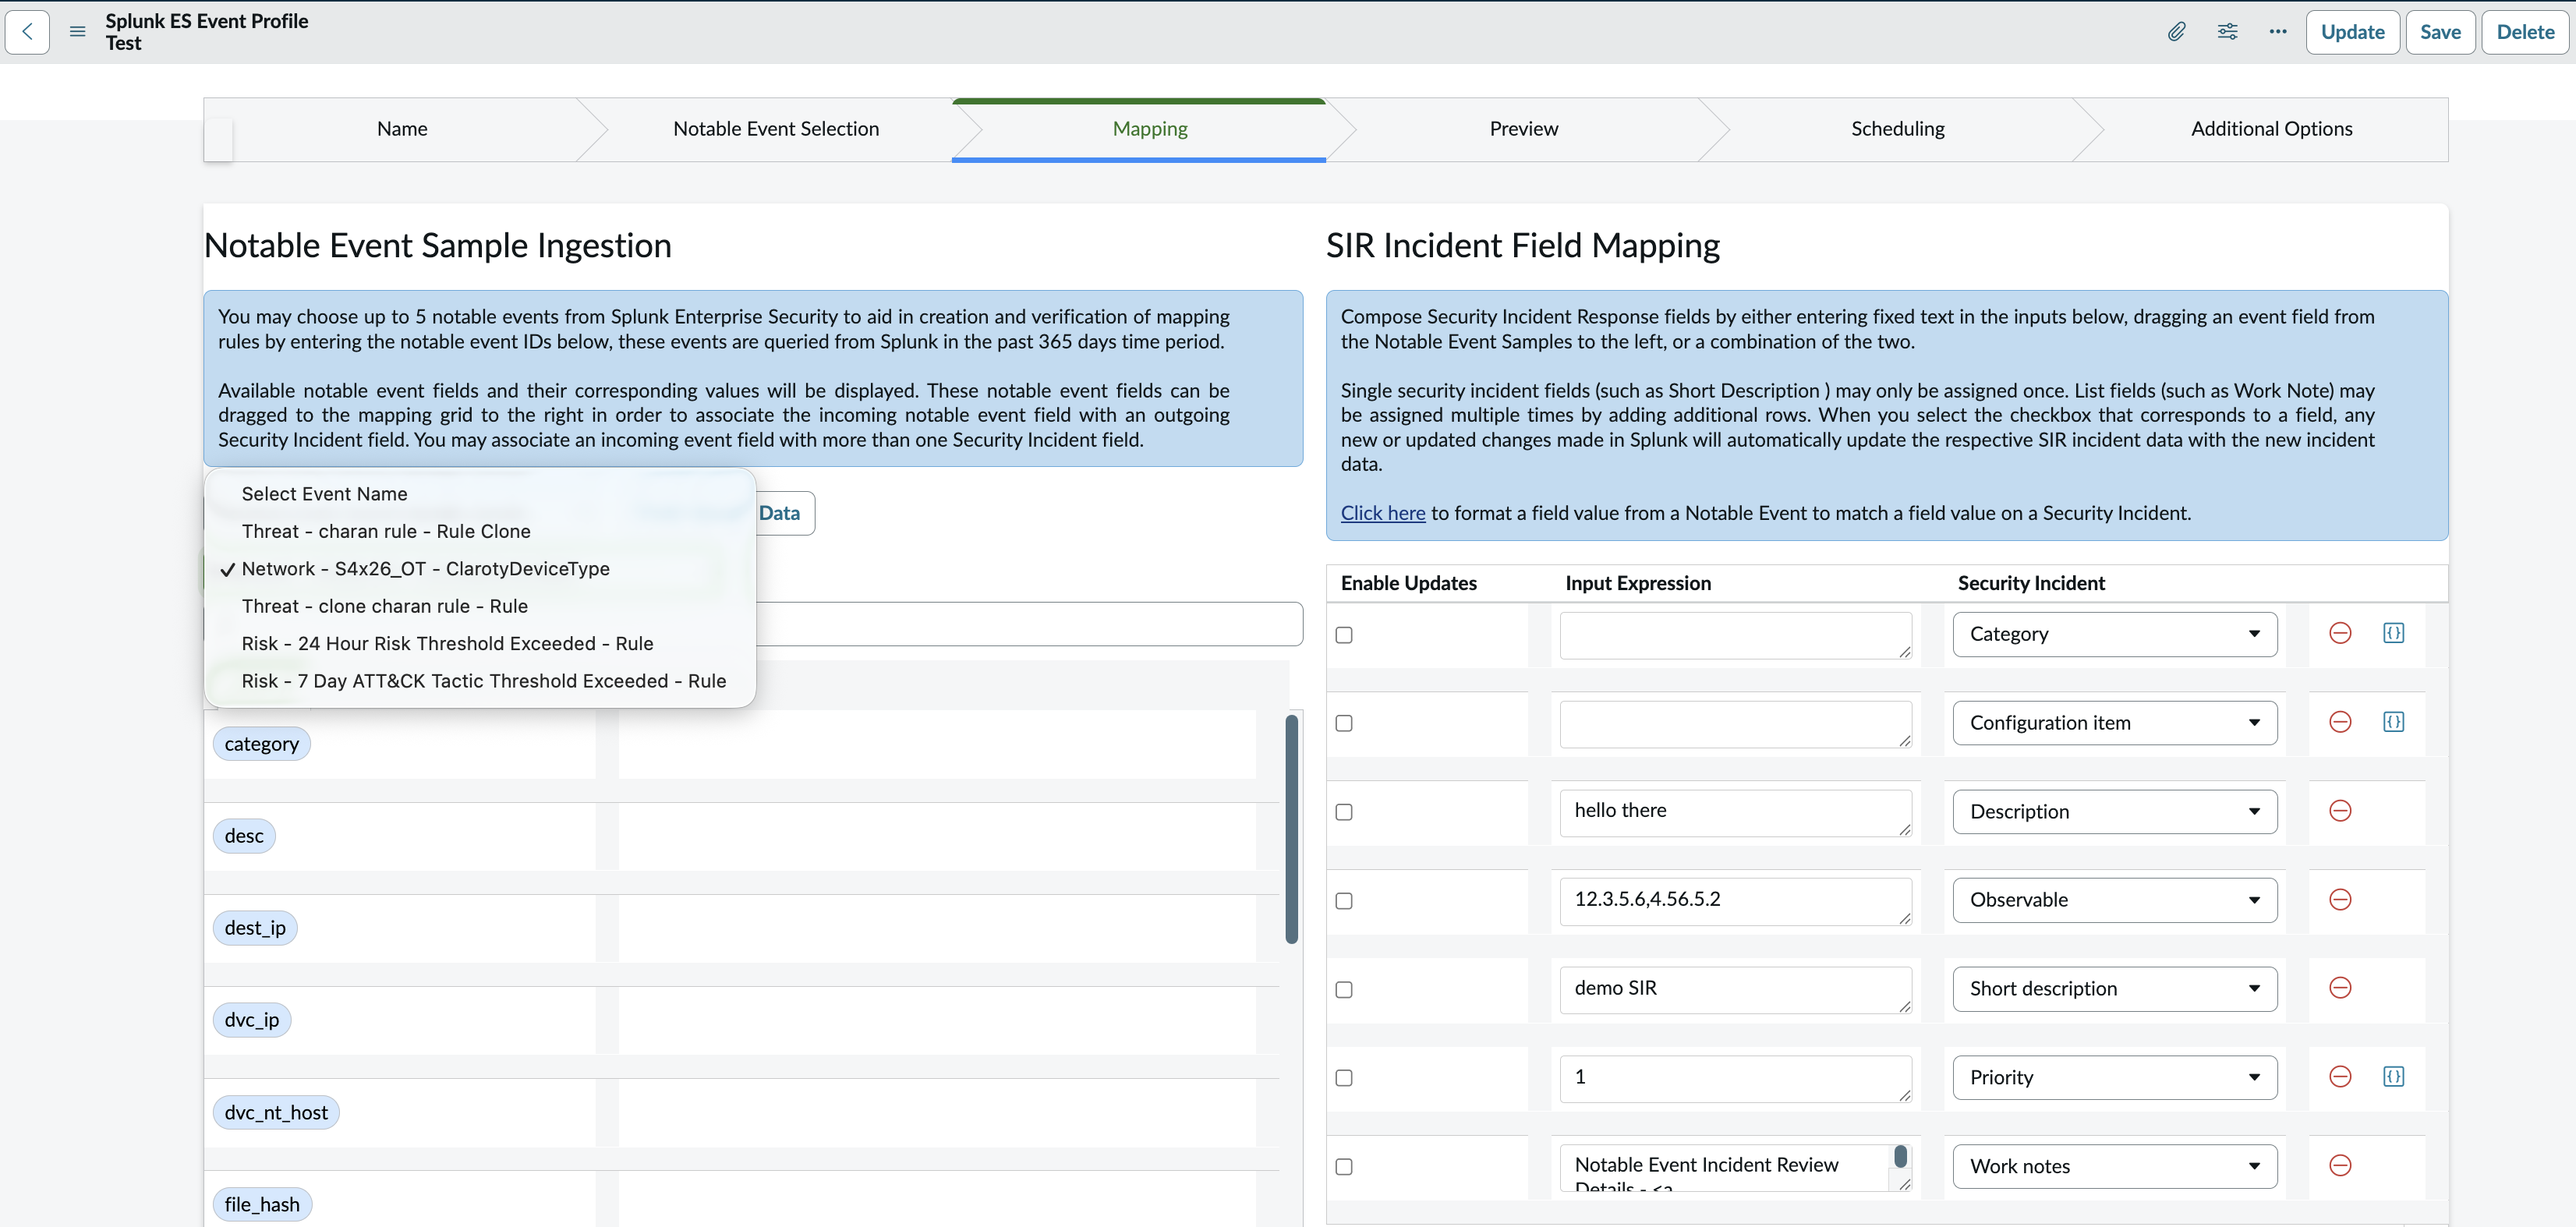
Task: Go to the Name step tab
Action: click(x=402, y=129)
